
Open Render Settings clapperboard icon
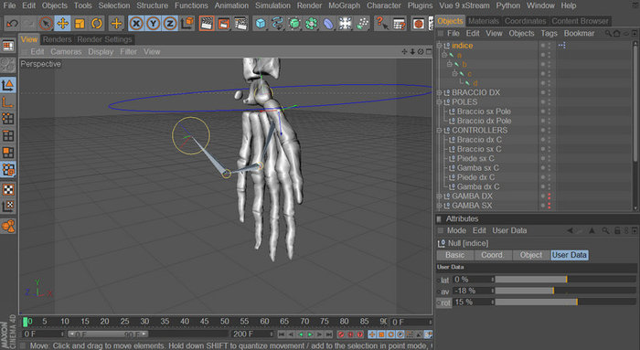pyautogui.click(x=240, y=23)
